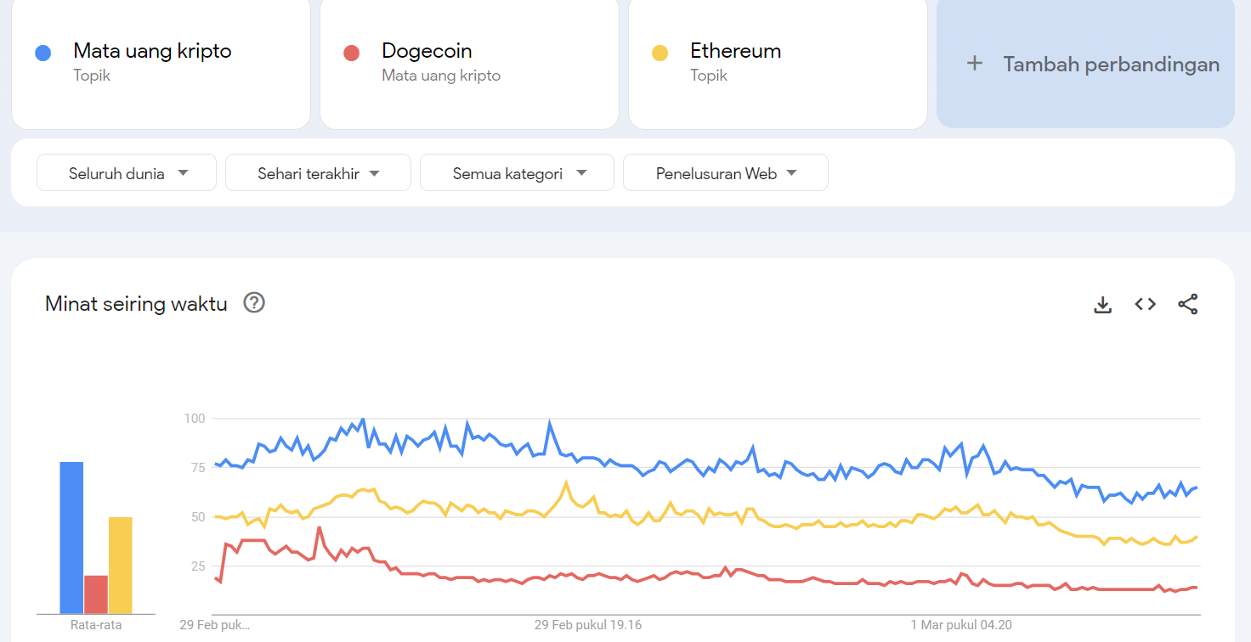The height and width of the screenshot is (642, 1251).
Task: Click the blue average bar in Rata-rata
Action: point(71,538)
